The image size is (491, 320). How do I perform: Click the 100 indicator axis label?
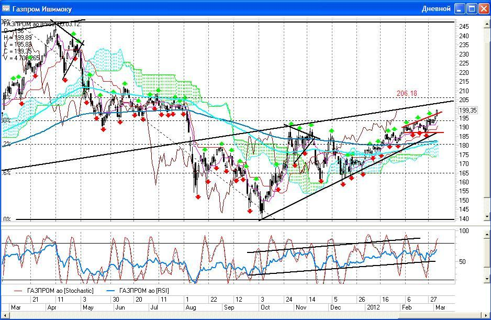(x=464, y=231)
